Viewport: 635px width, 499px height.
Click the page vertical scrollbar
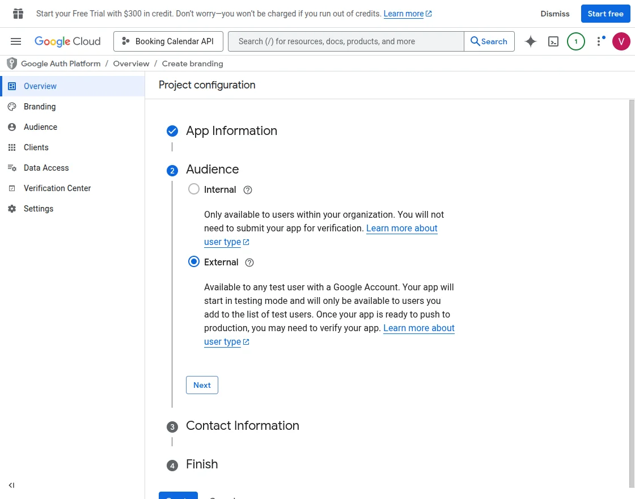[x=632, y=284]
